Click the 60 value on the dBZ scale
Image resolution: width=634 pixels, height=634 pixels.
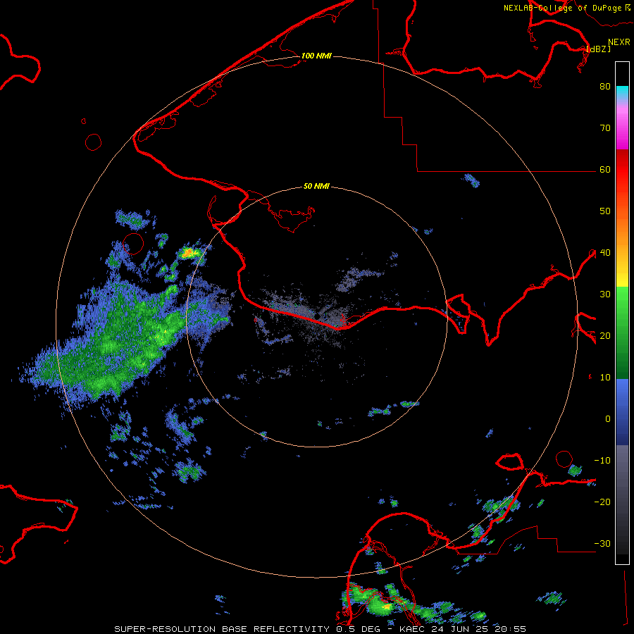[x=605, y=170]
